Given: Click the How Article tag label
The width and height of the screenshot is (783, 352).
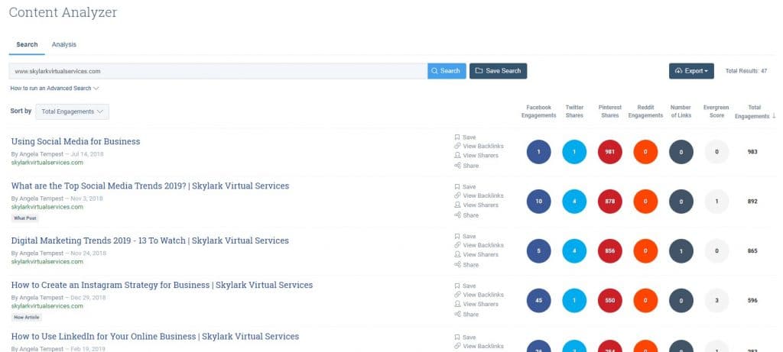Looking at the screenshot, I should coord(27,317).
